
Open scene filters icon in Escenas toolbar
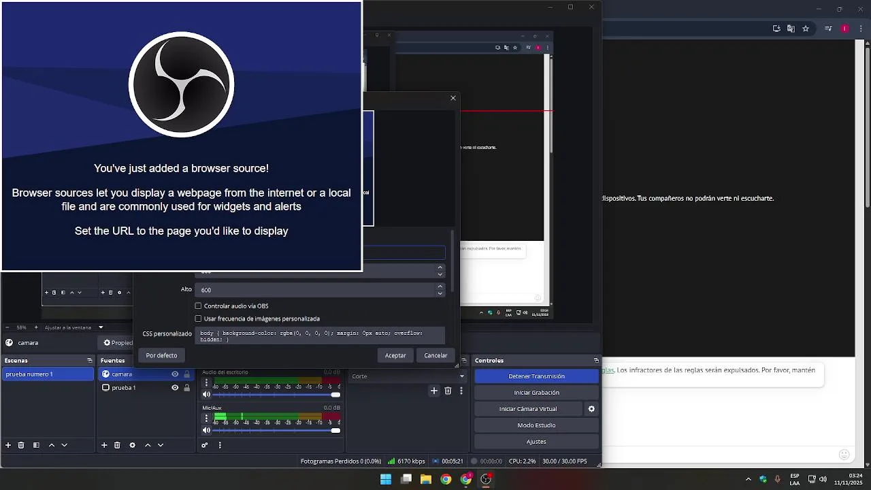coord(36,445)
